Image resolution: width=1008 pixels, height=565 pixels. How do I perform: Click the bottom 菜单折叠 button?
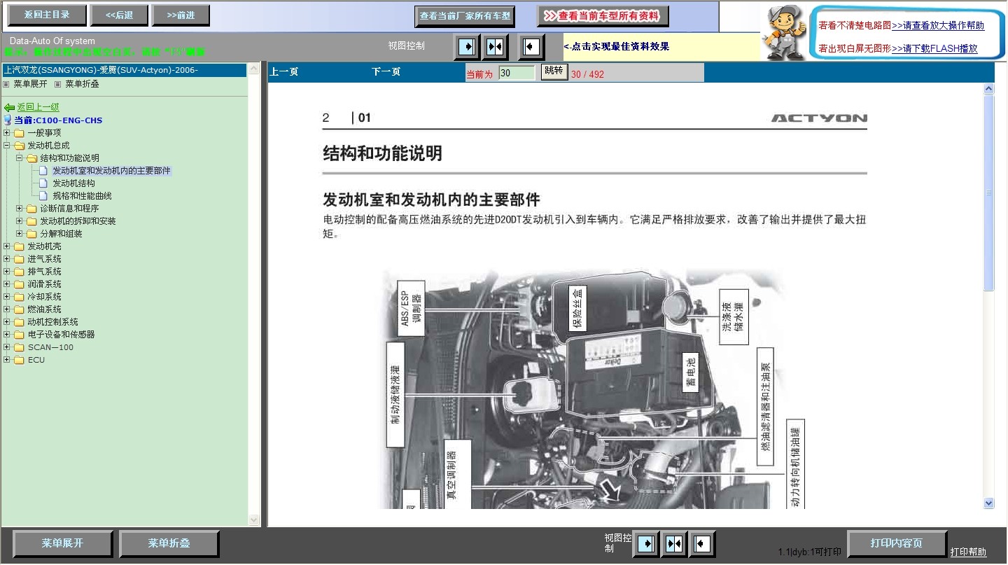coord(169,544)
